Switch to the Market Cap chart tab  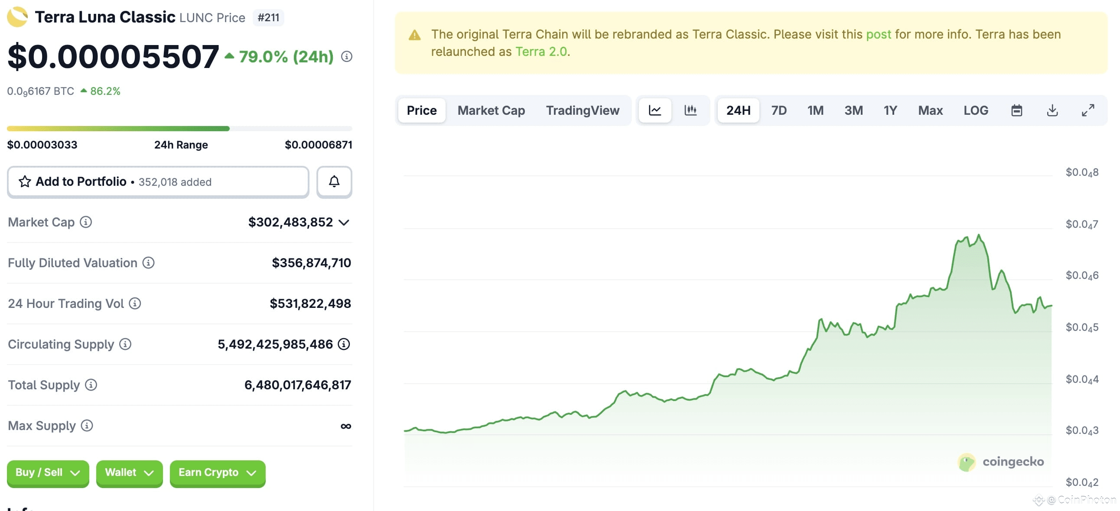491,110
